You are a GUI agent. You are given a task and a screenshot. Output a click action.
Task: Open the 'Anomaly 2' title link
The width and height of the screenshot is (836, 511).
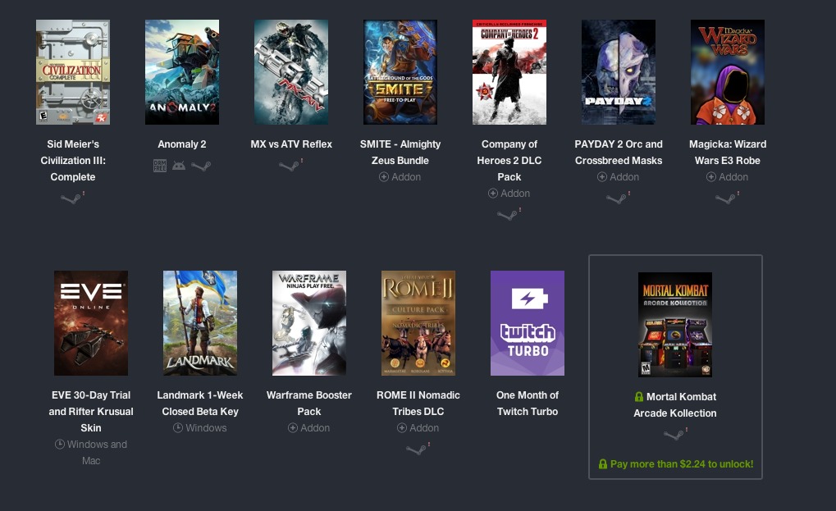pyautogui.click(x=182, y=144)
